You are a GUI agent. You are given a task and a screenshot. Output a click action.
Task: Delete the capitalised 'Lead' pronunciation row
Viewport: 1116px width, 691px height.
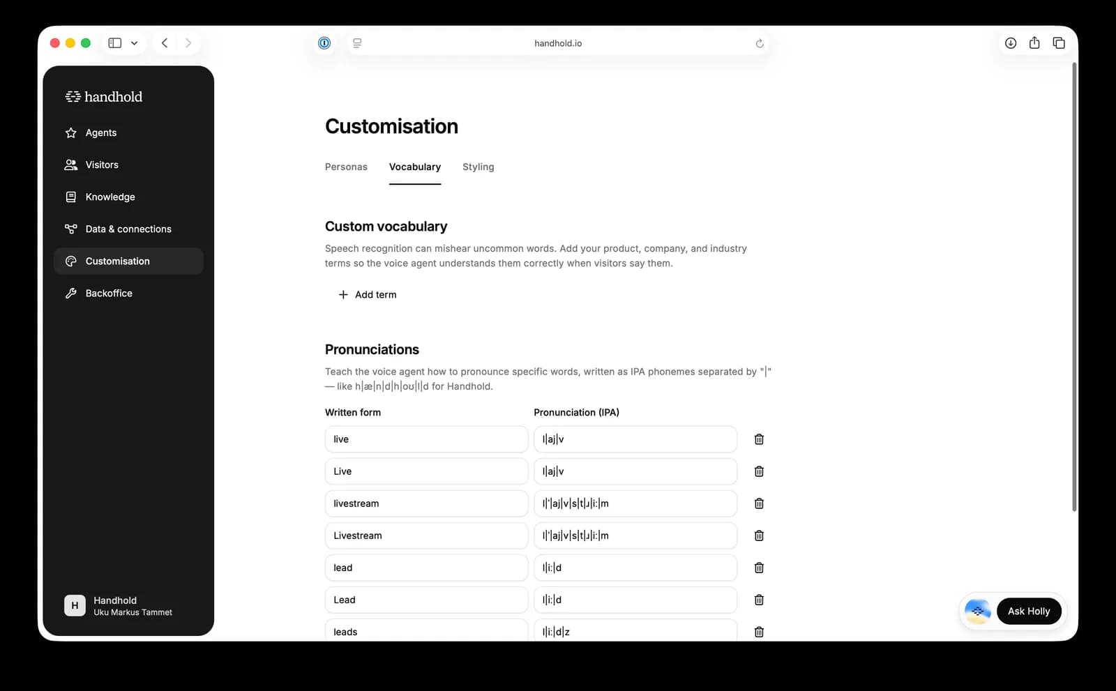coord(759,600)
